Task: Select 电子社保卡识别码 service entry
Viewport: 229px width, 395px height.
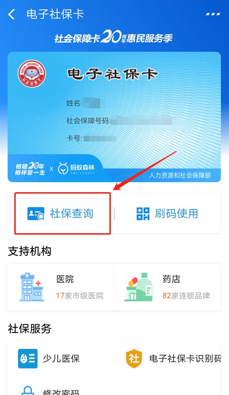Action: point(173,359)
